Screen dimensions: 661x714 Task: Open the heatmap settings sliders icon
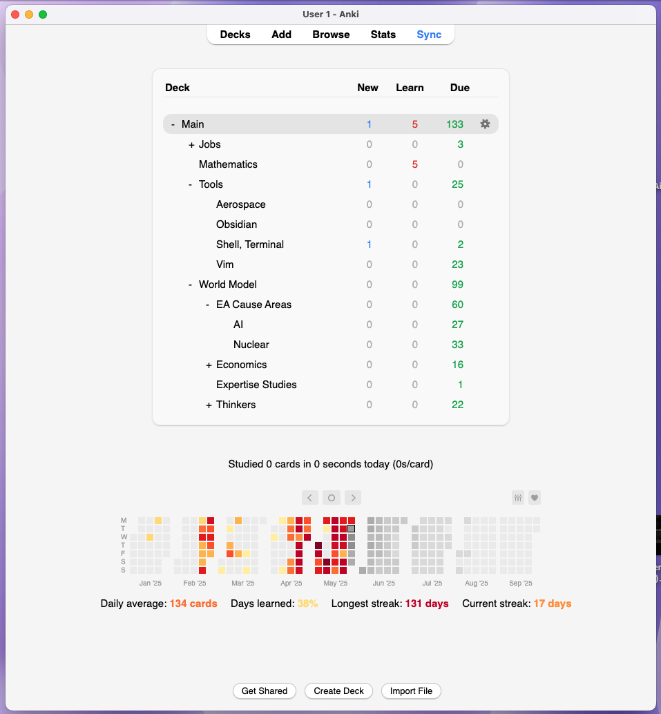pos(517,497)
